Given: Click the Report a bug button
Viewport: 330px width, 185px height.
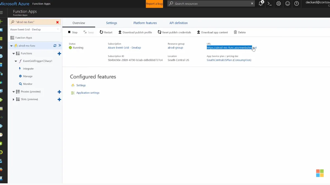Looking at the screenshot, I should coord(154,4).
